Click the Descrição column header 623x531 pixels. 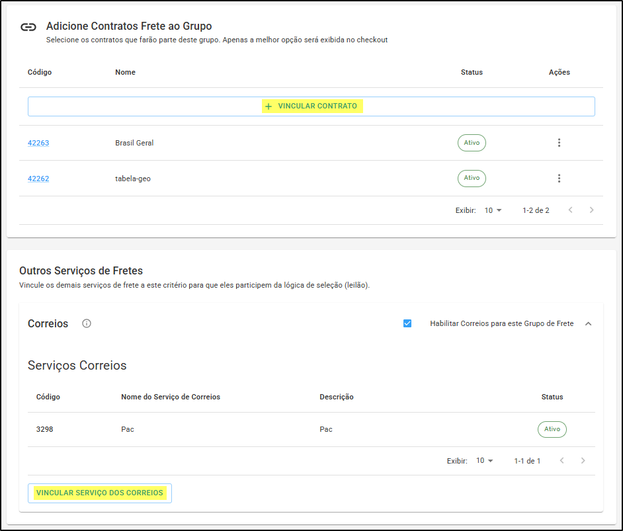[337, 397]
